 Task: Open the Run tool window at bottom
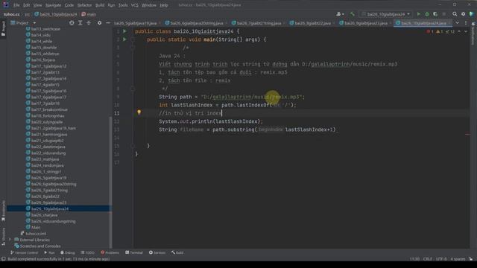pos(49,252)
